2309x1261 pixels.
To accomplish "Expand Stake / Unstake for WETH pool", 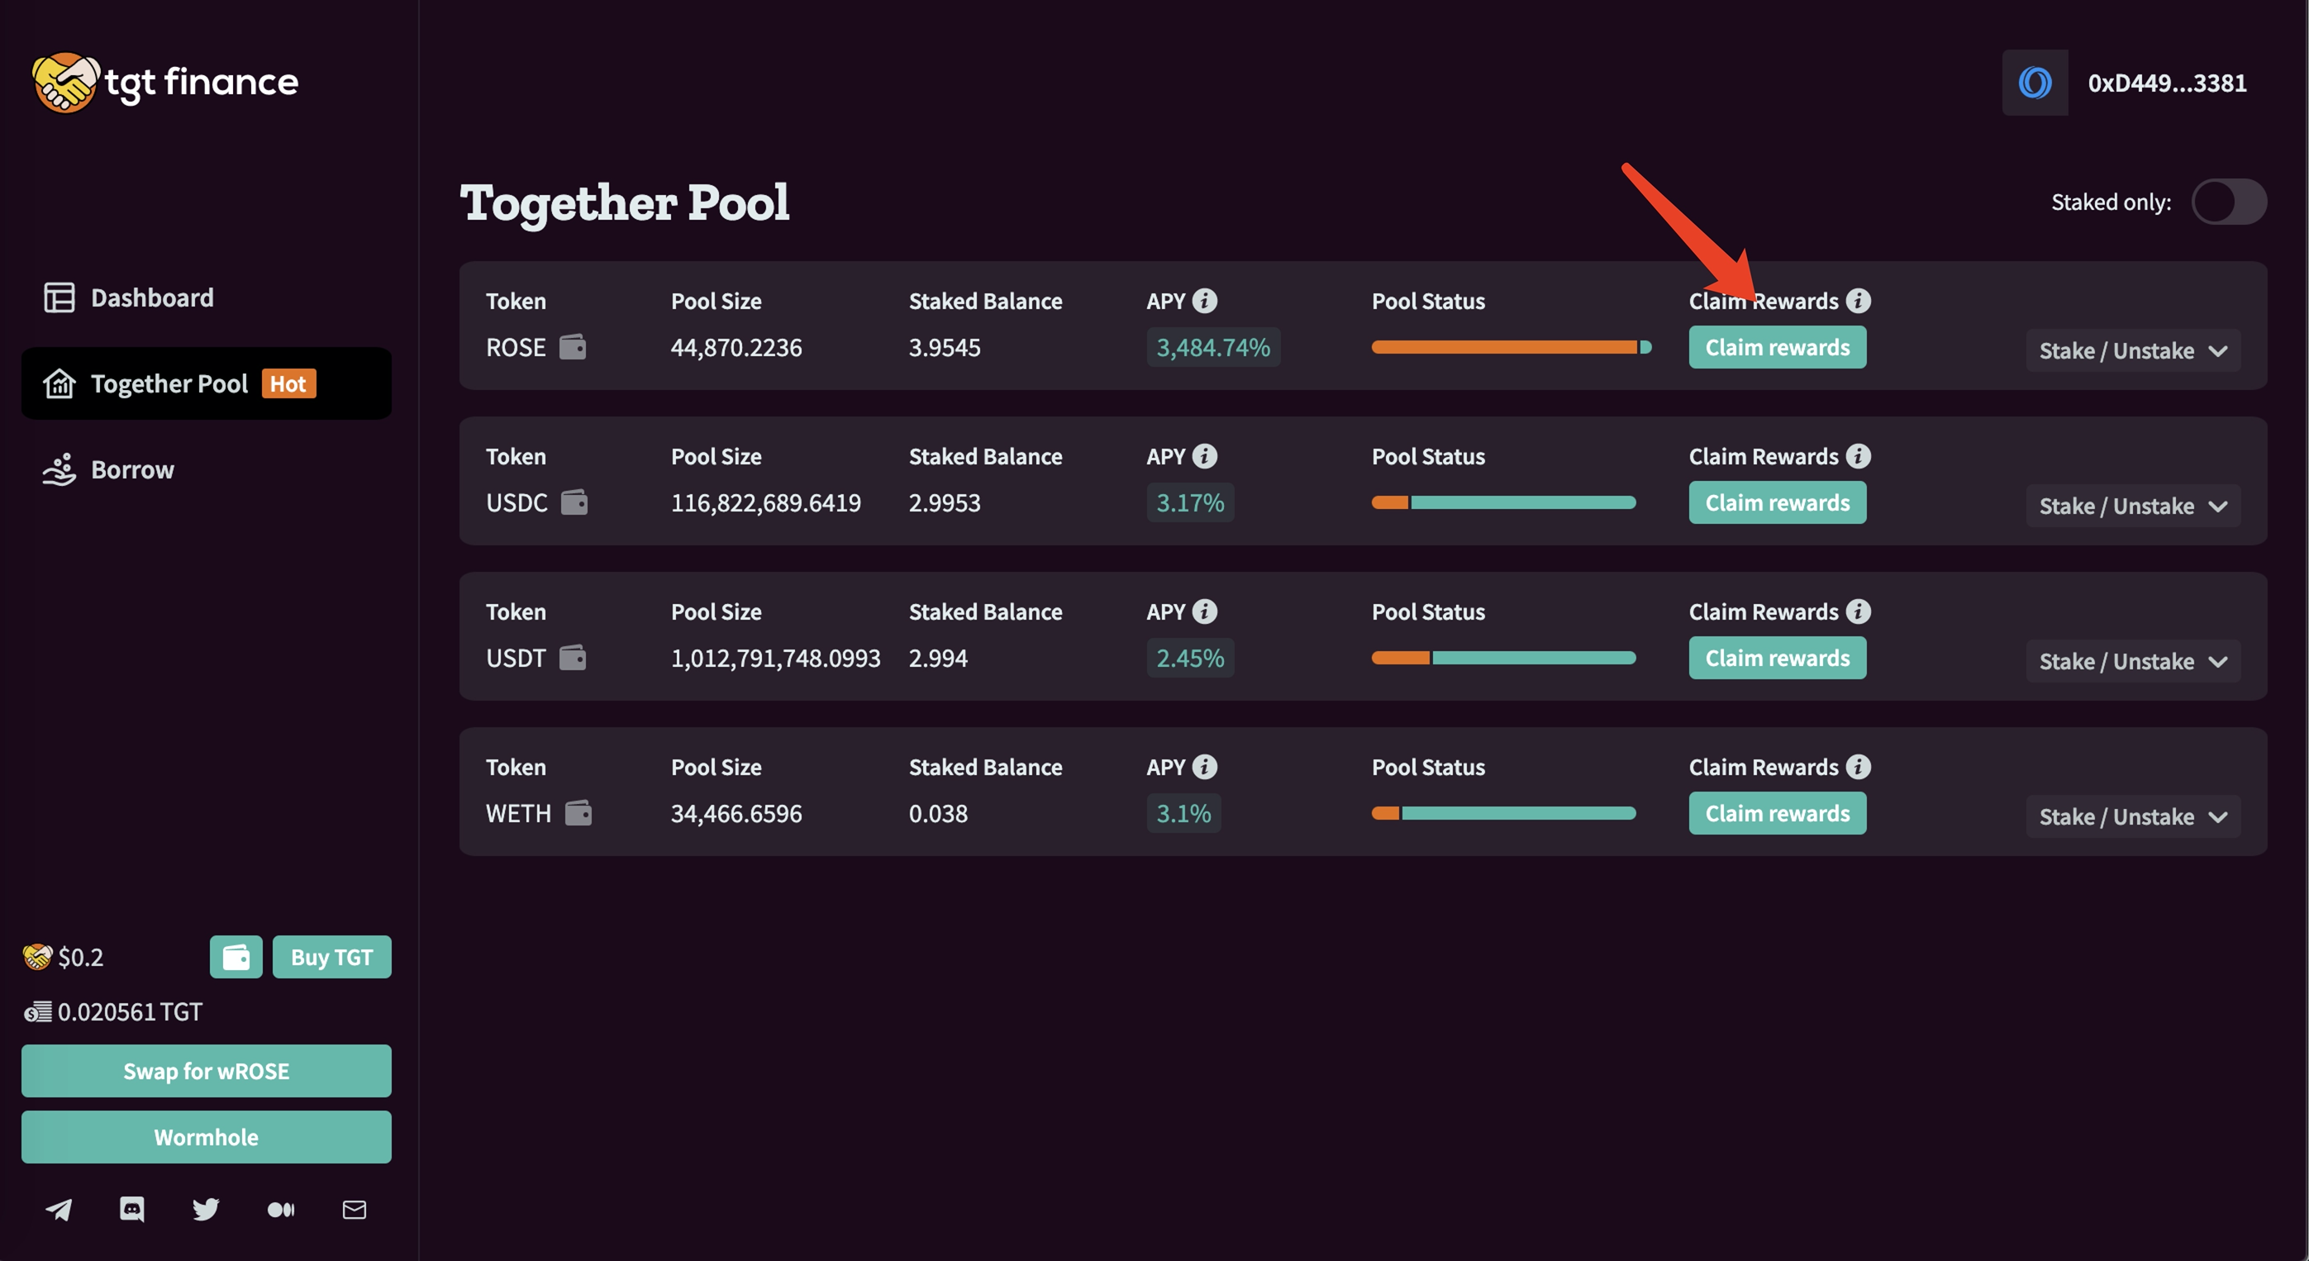I will tap(2132, 816).
